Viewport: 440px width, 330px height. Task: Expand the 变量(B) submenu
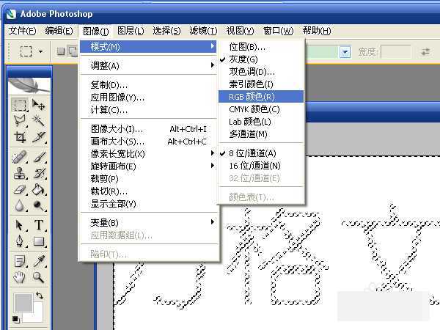148,222
